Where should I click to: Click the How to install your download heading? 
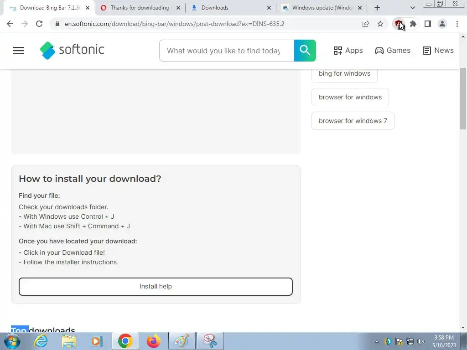pos(90,179)
